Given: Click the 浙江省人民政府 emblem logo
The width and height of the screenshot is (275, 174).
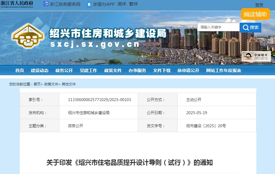Looking at the screenshot, I should [17, 4].
